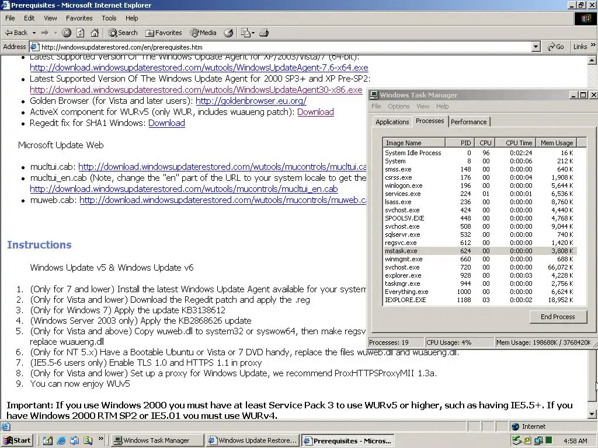Viewport: 598px width, 448px height.
Task: Select the winlogon.exe process row
Action: point(480,185)
